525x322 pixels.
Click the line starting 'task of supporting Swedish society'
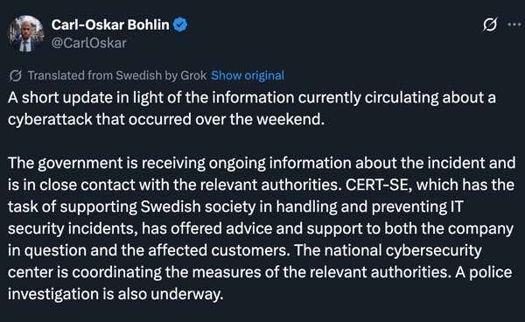point(235,206)
